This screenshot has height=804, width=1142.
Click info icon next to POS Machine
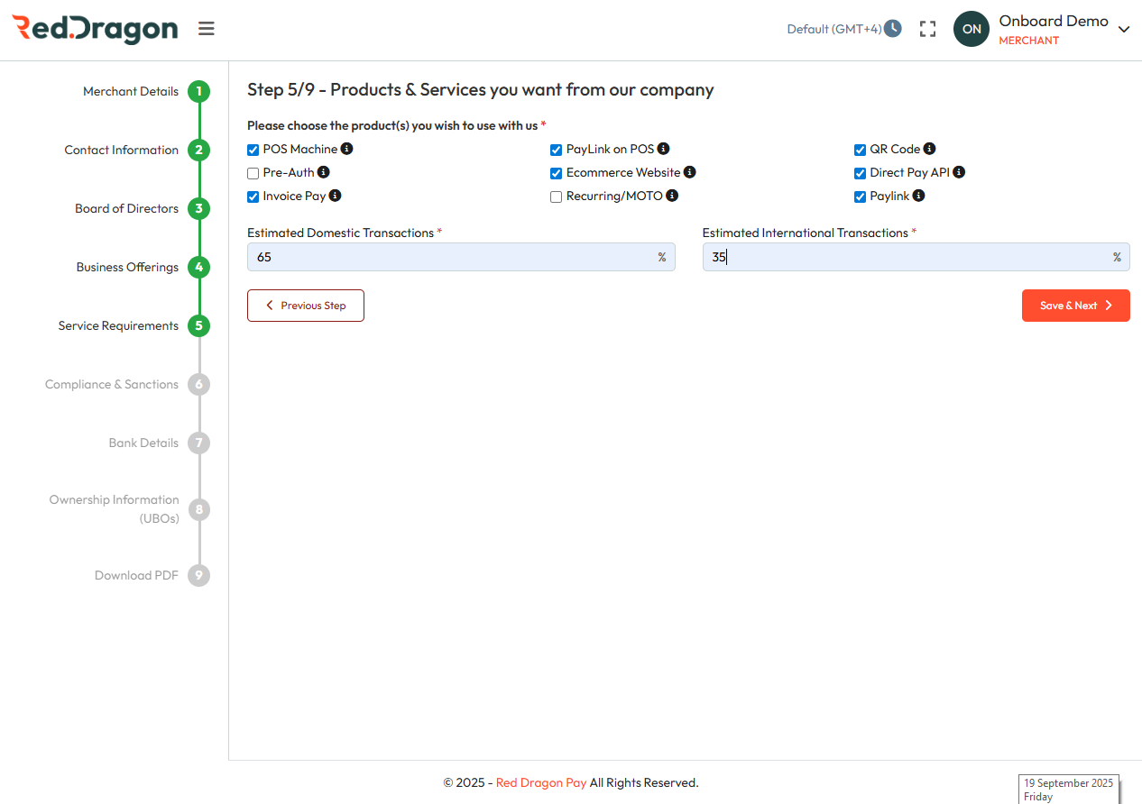[x=346, y=149]
